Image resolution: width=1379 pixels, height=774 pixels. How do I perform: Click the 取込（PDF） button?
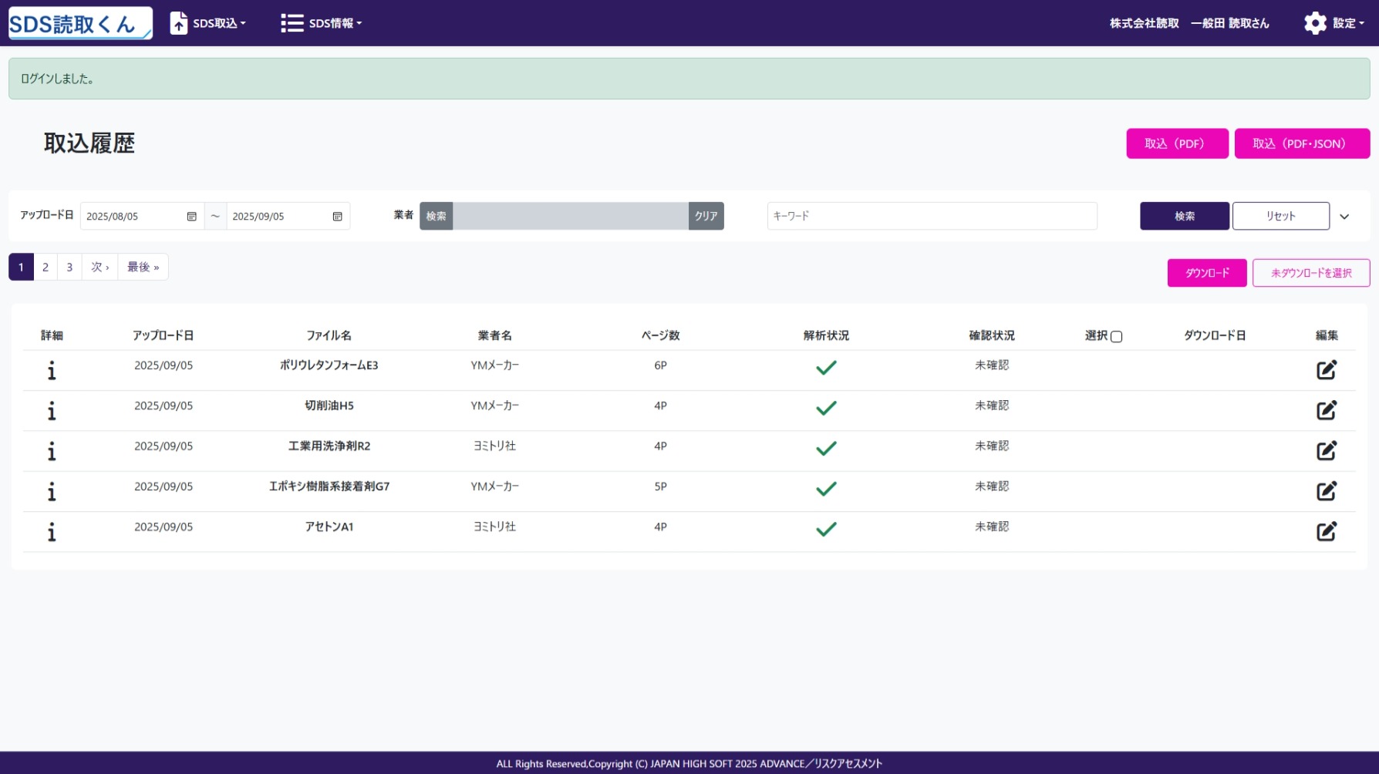[x=1176, y=144]
